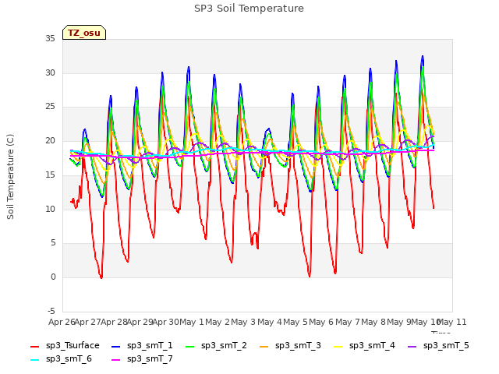This screenshot has width=499, height=374.
Task: Click the purple sp3_smT_5 legend swatch
Action: click(412, 346)
